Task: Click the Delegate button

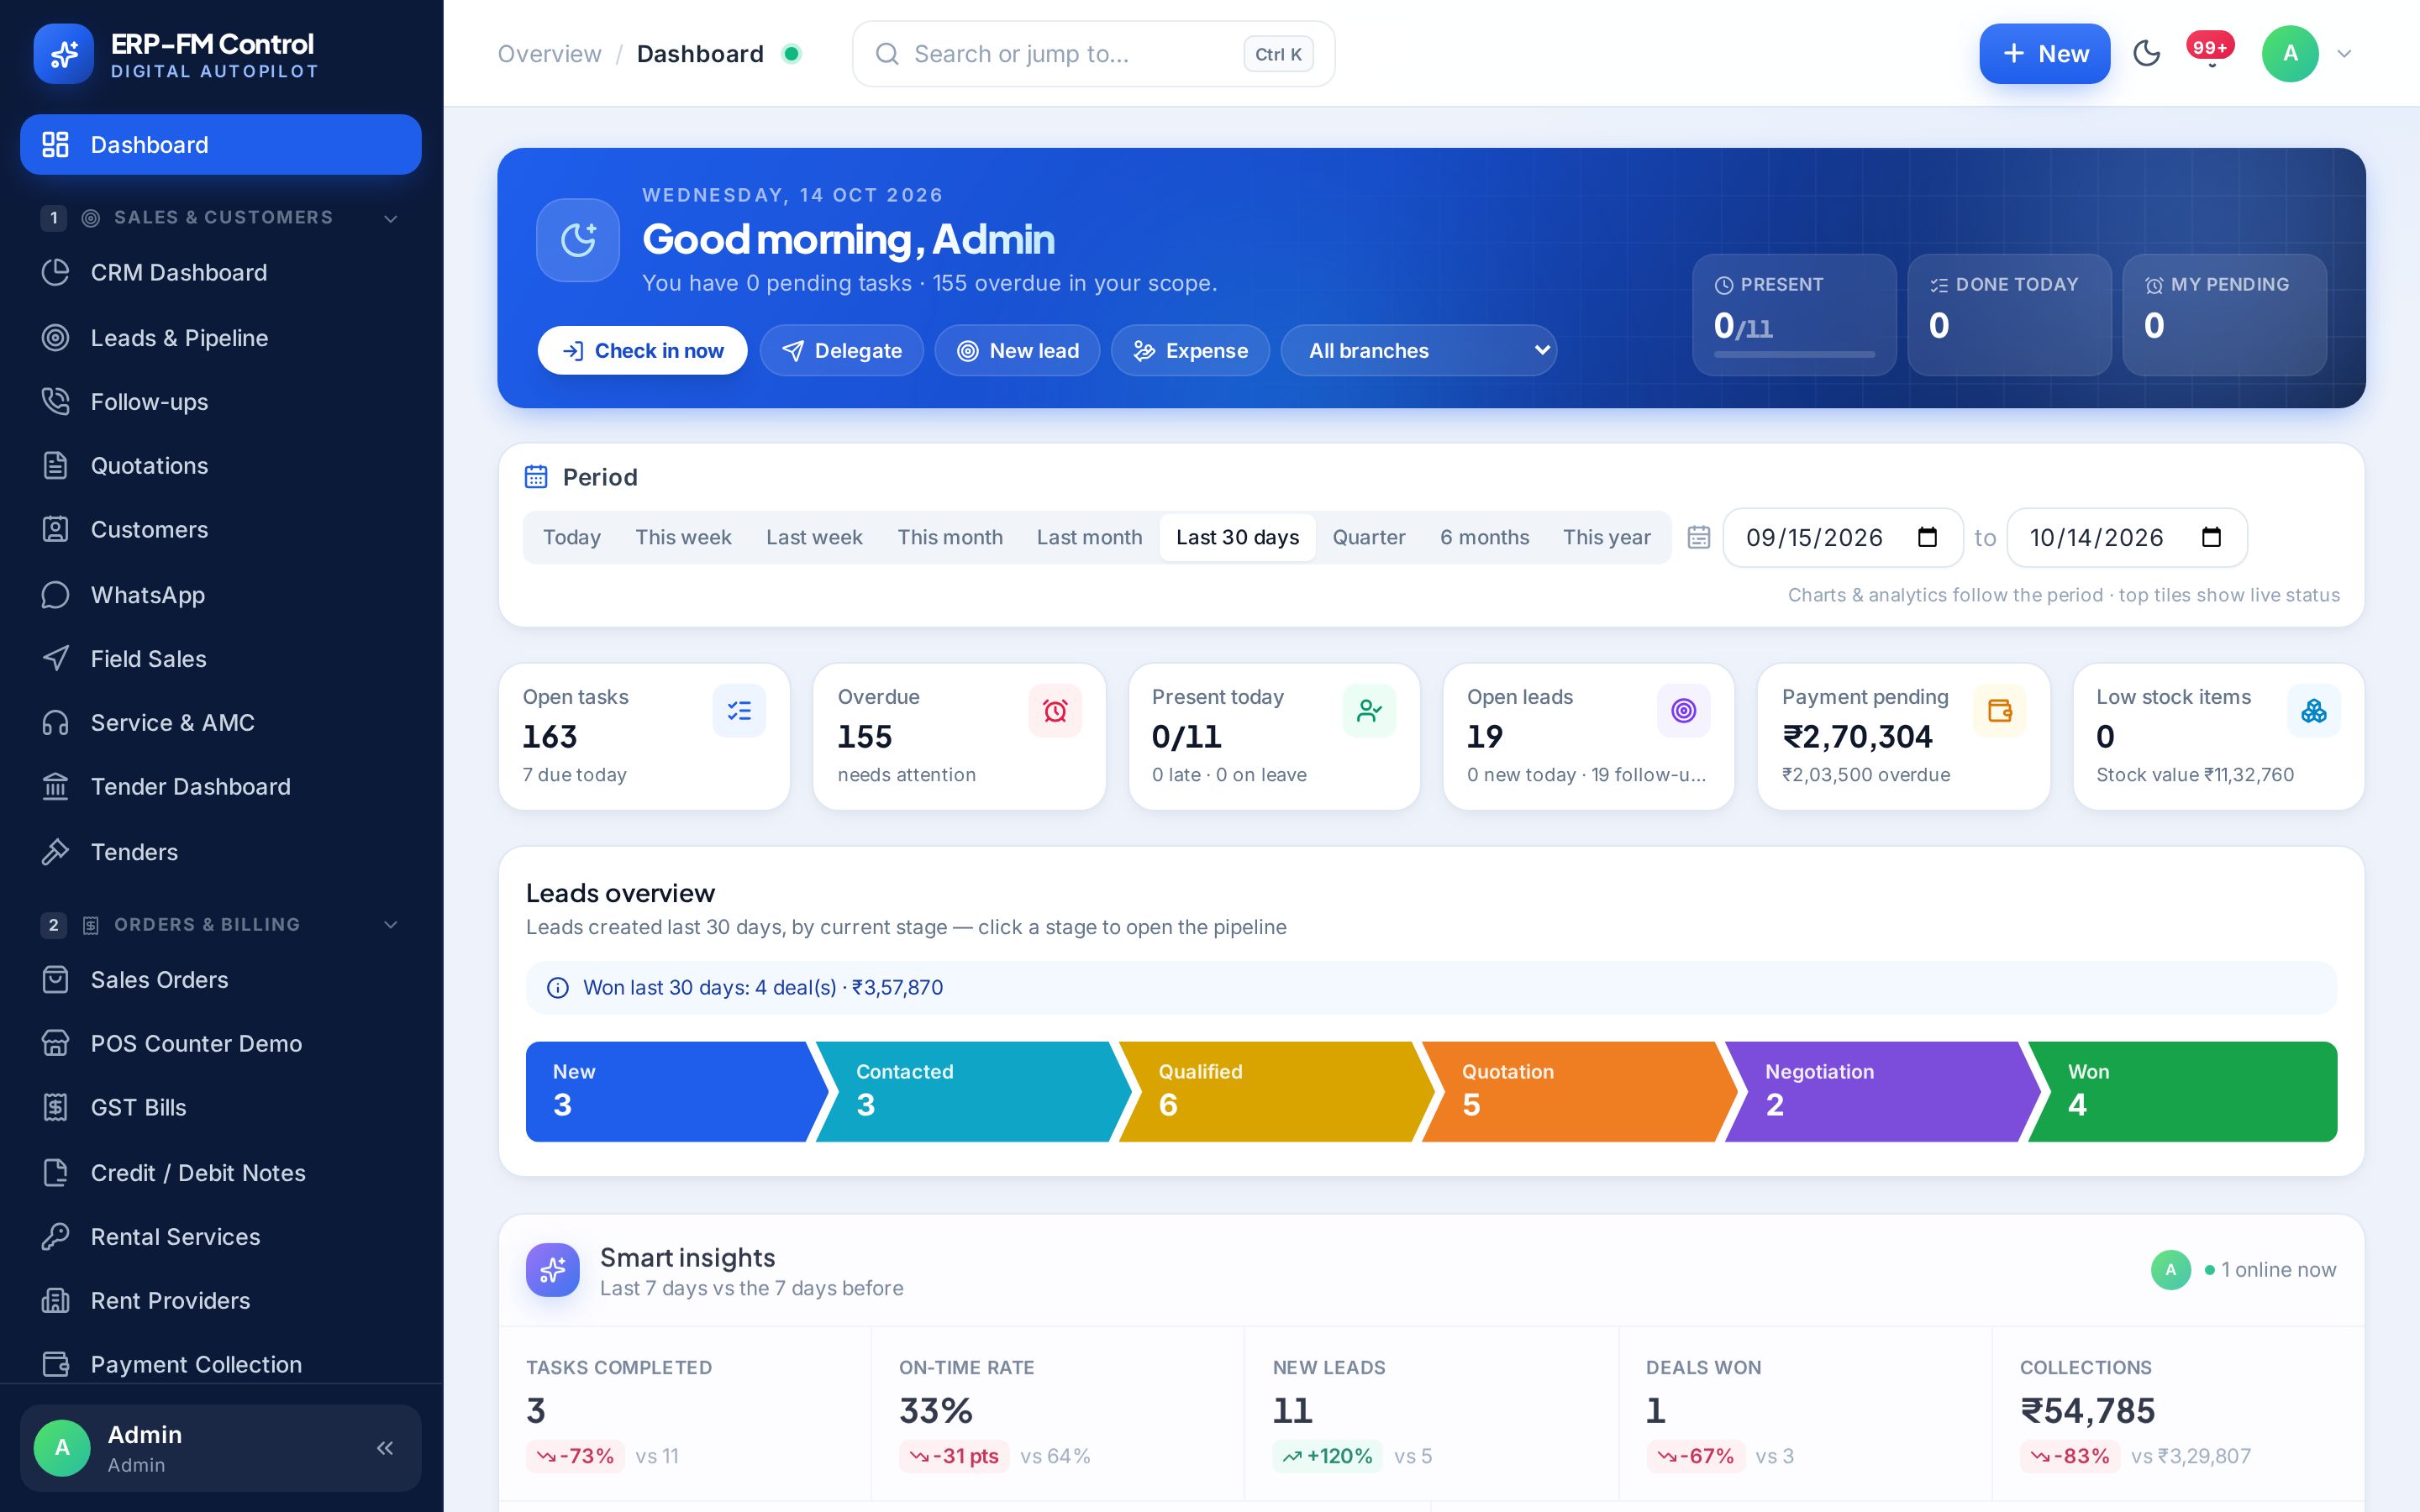Action: pos(841,350)
